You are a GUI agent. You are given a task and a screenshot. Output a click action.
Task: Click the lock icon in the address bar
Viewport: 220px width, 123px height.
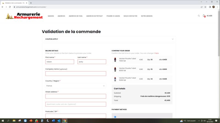click(x=14, y=7)
